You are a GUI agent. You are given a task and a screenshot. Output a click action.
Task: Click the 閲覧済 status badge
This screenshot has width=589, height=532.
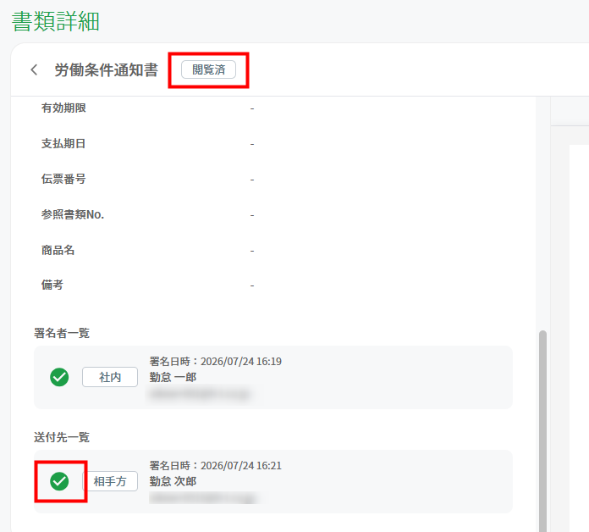point(208,69)
